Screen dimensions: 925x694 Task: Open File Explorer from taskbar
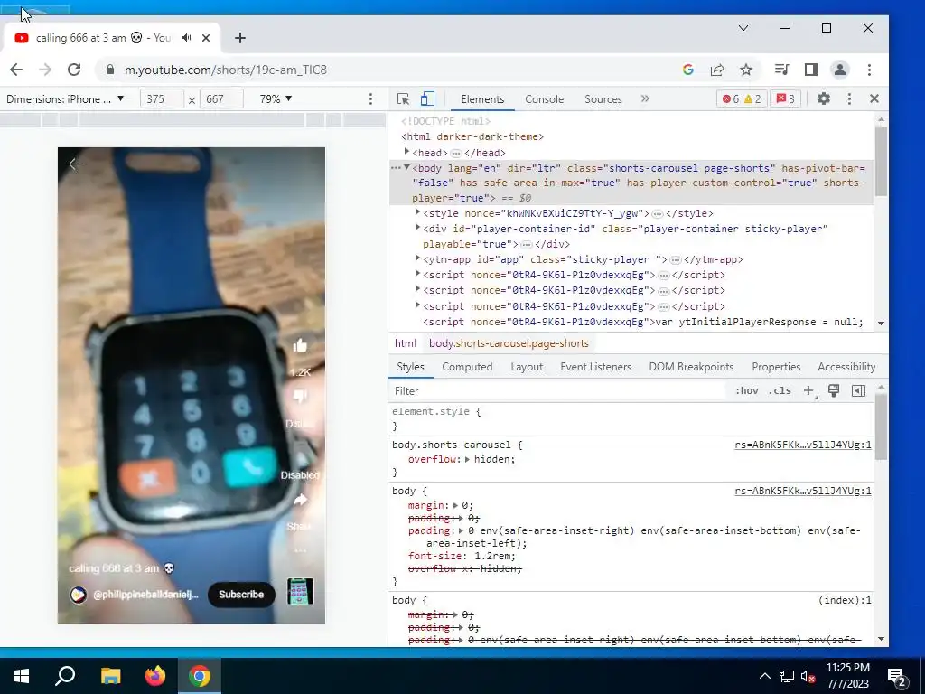[110, 676]
